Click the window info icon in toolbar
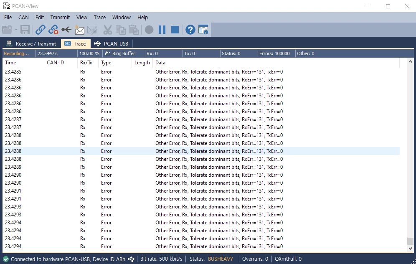The image size is (416, 264). 203,30
